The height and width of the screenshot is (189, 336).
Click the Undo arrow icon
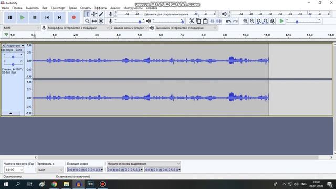click(228, 21)
